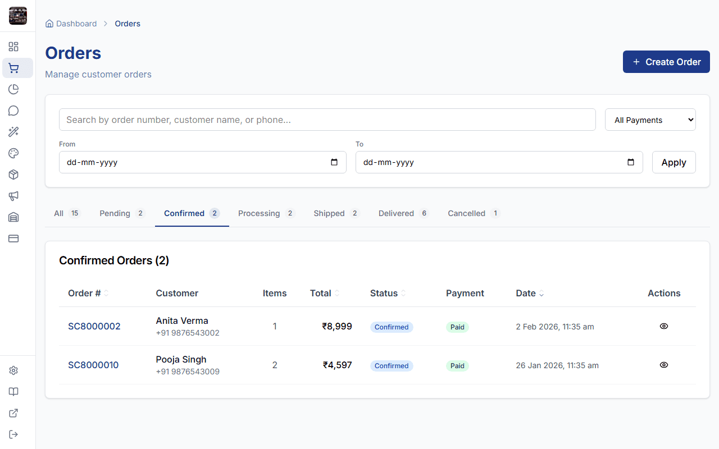Switch to the Shipped tab

pos(337,213)
